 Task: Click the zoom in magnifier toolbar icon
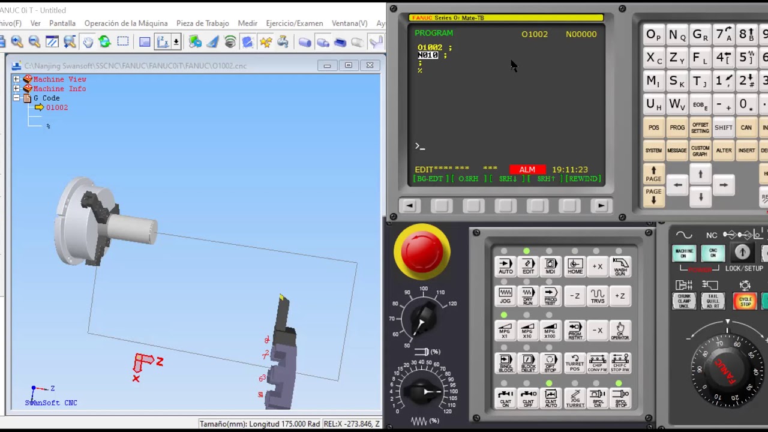pos(17,41)
